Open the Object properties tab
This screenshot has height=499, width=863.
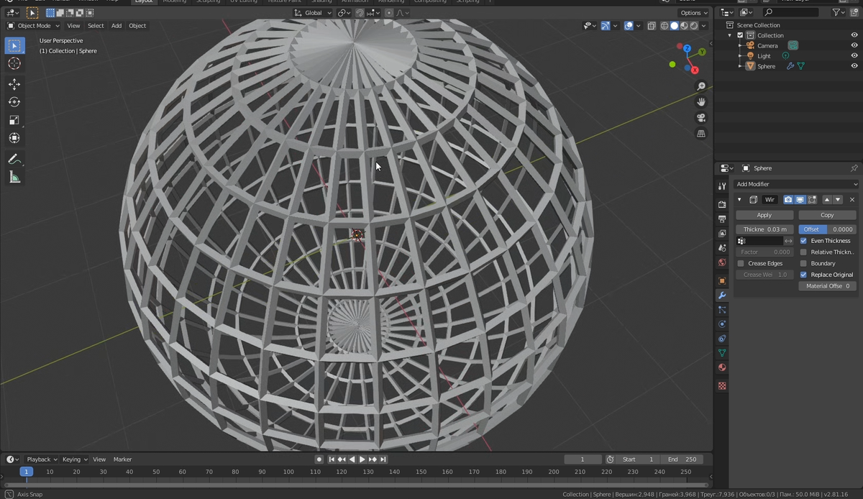tap(722, 280)
